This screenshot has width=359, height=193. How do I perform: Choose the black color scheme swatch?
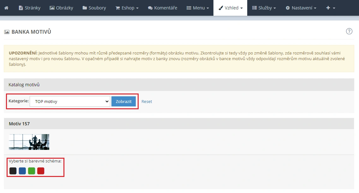point(13,171)
